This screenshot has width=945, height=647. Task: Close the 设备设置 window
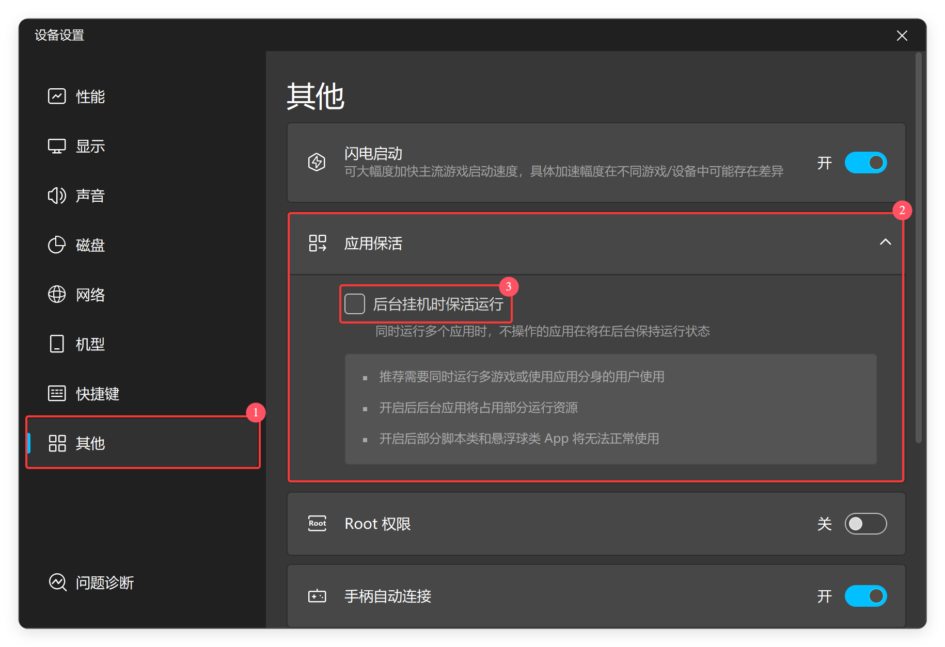coord(902,35)
